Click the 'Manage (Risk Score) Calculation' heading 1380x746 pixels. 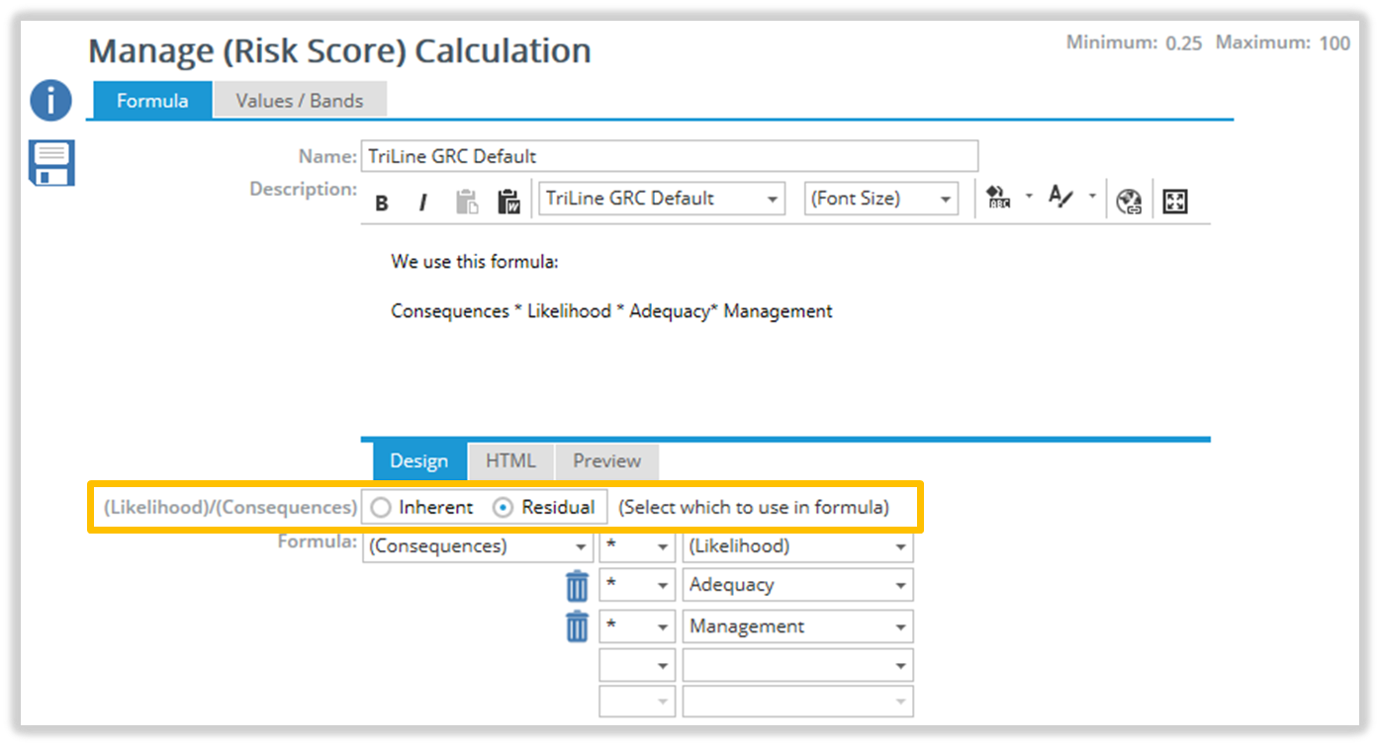click(339, 50)
